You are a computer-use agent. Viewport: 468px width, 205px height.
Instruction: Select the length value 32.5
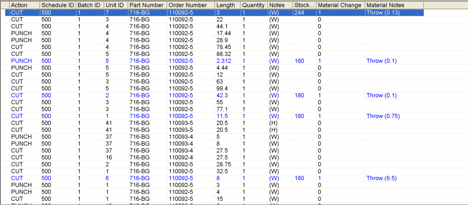click(x=222, y=171)
